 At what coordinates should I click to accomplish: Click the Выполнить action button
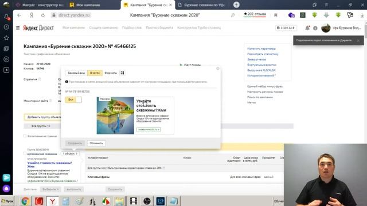tap(74, 189)
